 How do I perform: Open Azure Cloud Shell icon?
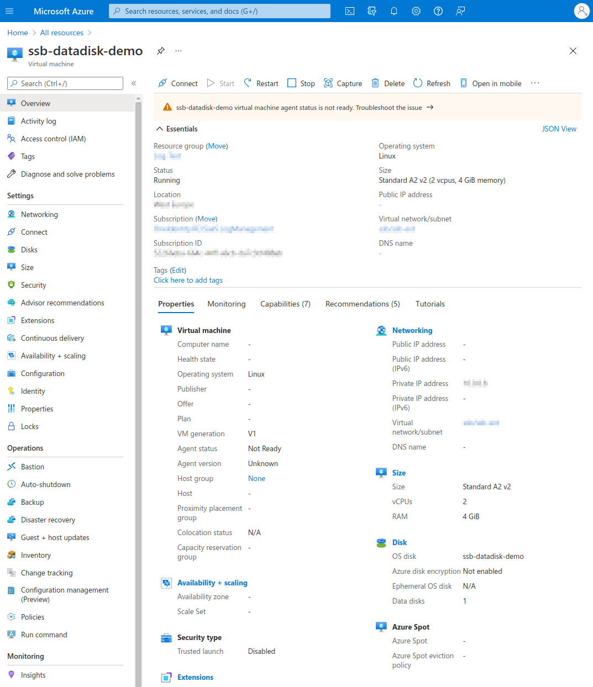(x=350, y=11)
